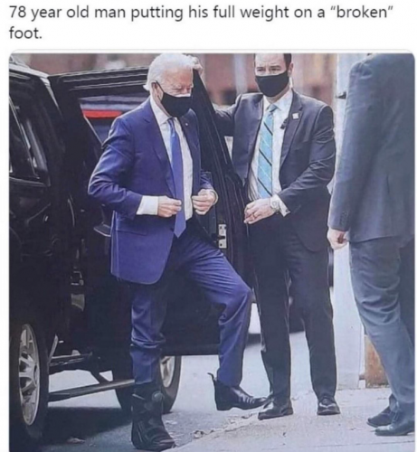Click the striped light blue tie
Screen dimensions: 417x452
pos(266,151)
